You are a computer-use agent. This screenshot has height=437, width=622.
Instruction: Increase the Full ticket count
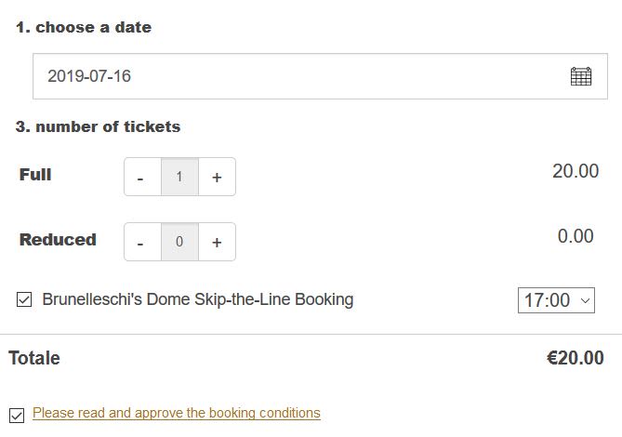tap(217, 178)
